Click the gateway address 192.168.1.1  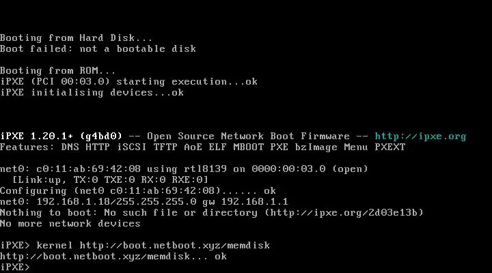click(254, 201)
